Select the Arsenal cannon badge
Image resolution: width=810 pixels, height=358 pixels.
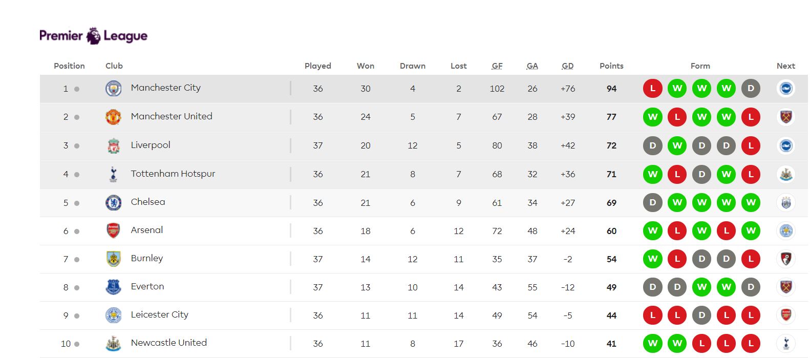click(113, 231)
